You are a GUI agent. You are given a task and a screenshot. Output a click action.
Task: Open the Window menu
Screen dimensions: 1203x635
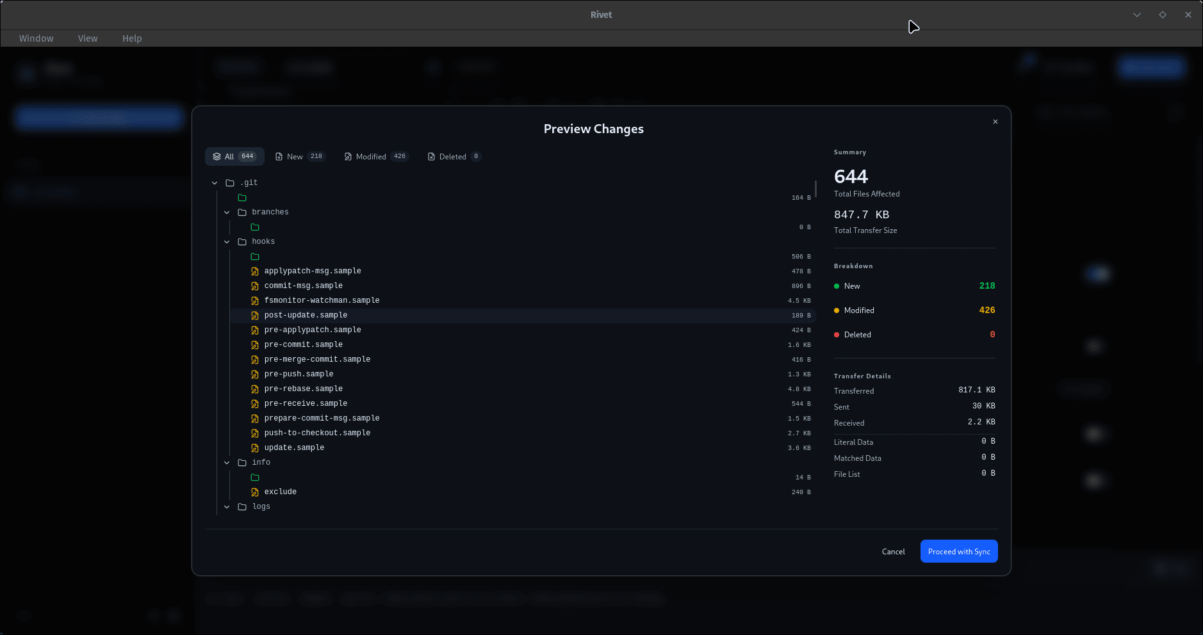point(37,38)
